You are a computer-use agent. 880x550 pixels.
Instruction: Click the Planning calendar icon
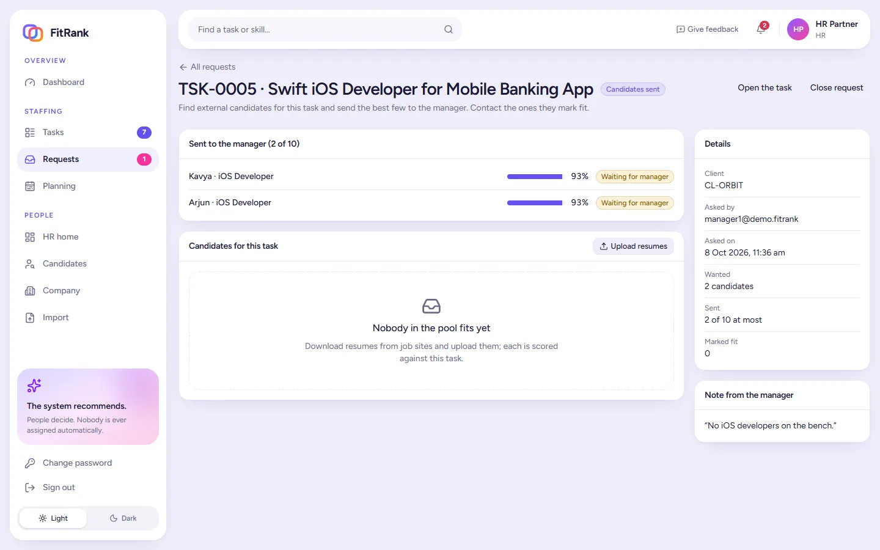coord(30,186)
